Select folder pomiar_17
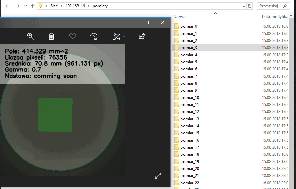Image resolution: width=296 pixels, height=189 pixels. tap(190, 147)
